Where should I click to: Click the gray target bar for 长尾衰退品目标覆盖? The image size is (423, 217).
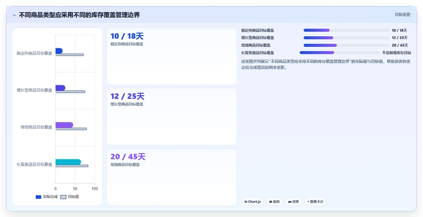pos(72,166)
